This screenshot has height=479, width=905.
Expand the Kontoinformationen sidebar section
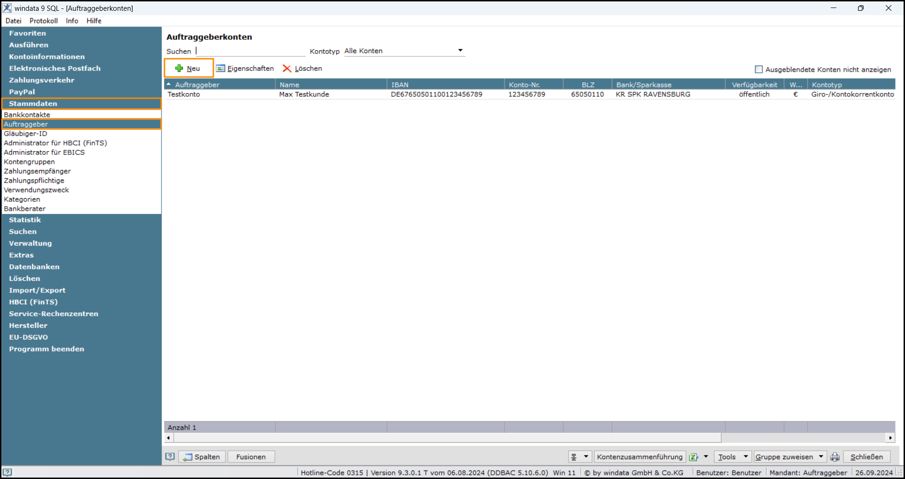click(x=81, y=57)
